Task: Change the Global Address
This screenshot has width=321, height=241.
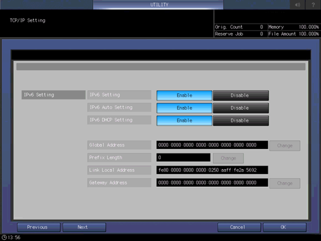Action: coord(285,146)
